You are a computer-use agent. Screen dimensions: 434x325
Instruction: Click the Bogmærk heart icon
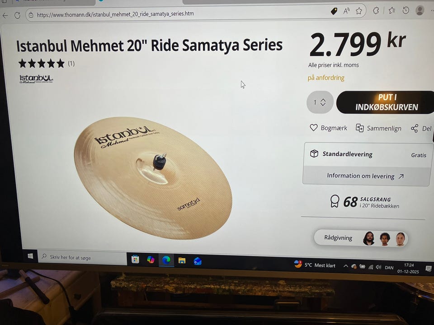pyautogui.click(x=314, y=128)
